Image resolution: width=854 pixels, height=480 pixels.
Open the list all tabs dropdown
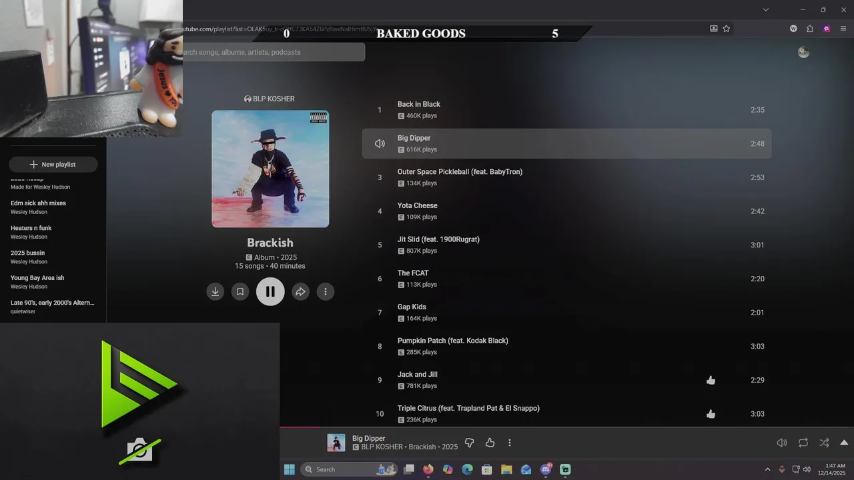[x=766, y=9]
